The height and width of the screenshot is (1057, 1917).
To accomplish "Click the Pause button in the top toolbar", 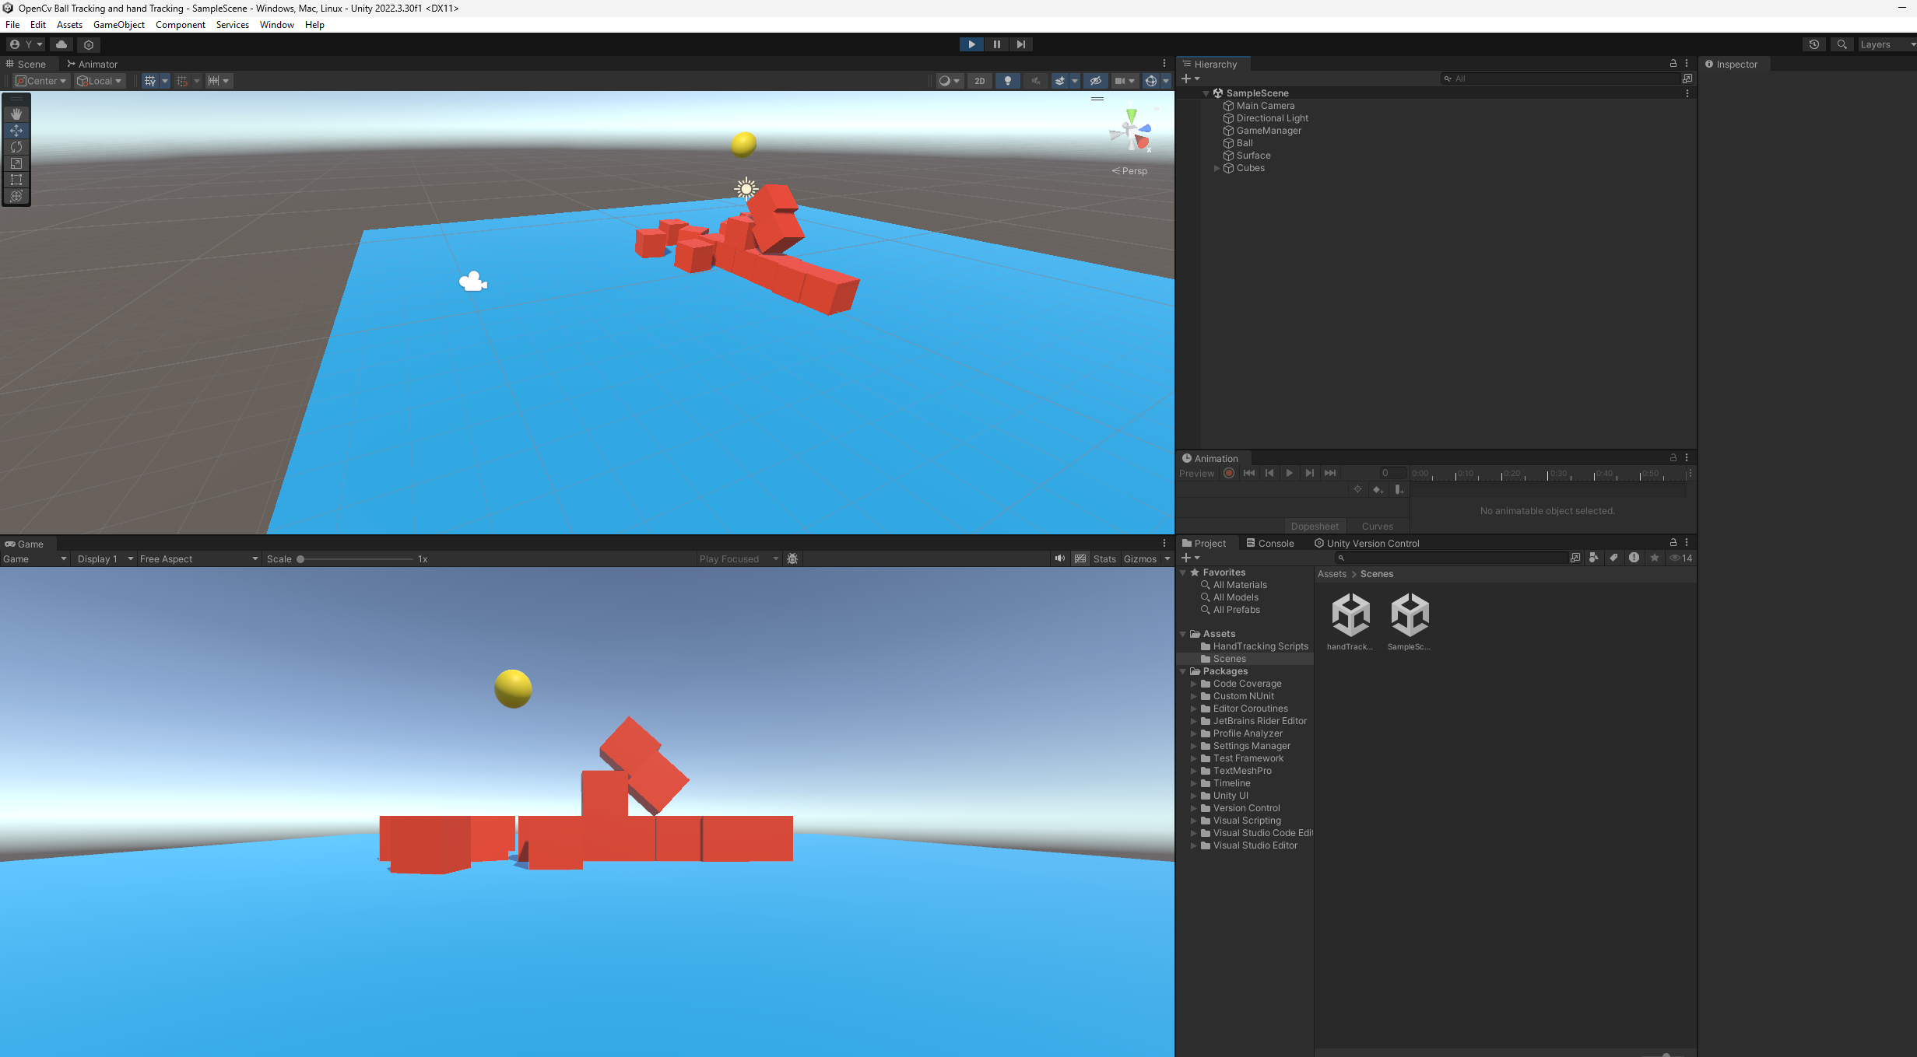I will (x=996, y=44).
